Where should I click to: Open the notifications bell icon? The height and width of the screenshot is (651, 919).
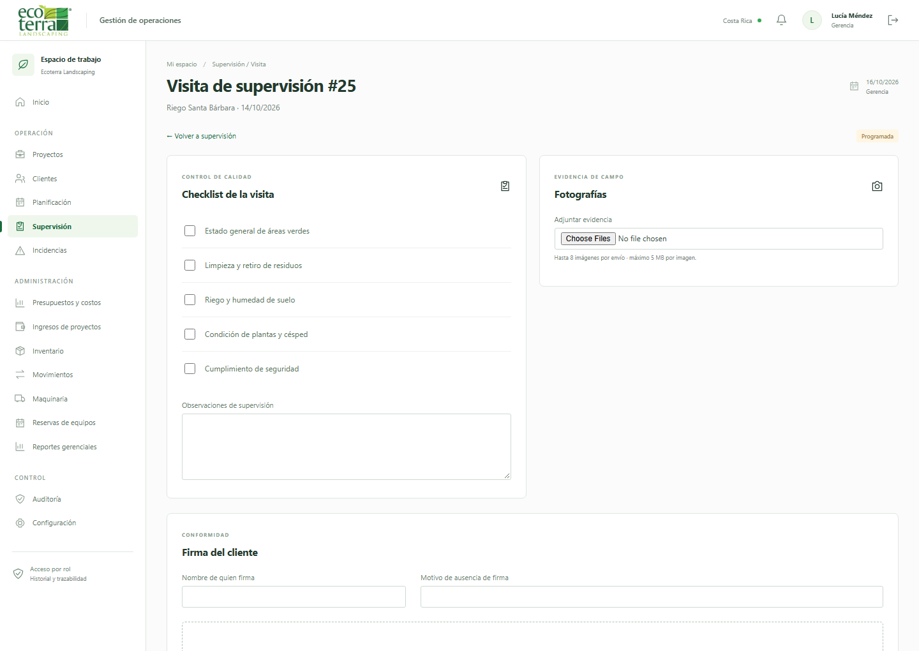(x=781, y=20)
